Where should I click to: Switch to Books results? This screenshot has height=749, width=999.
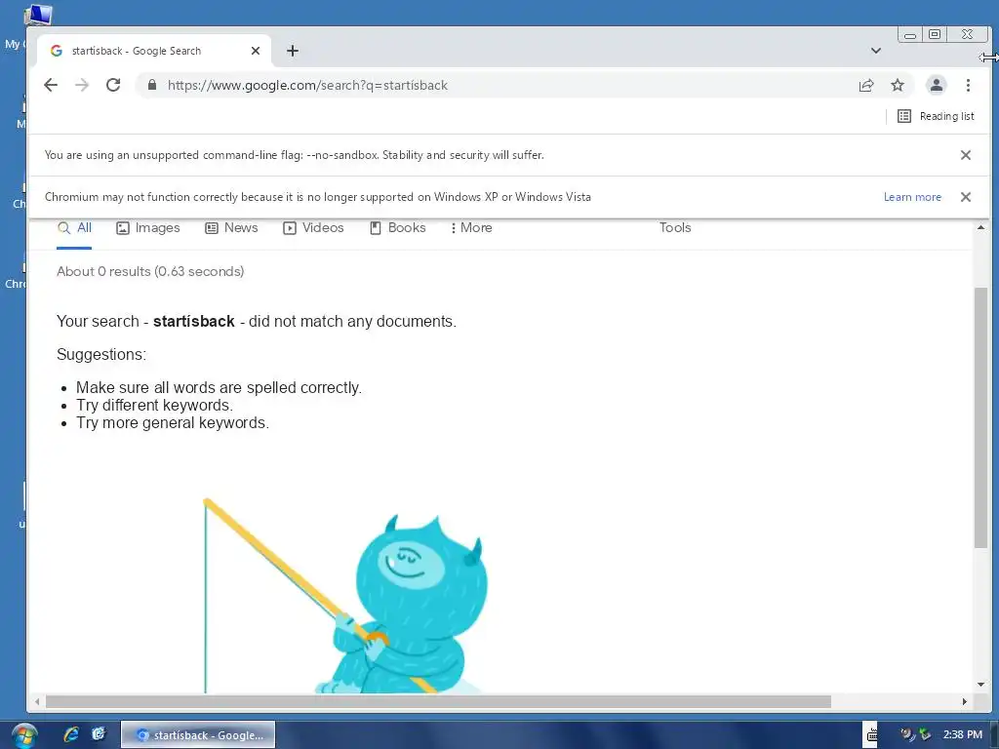398,228
